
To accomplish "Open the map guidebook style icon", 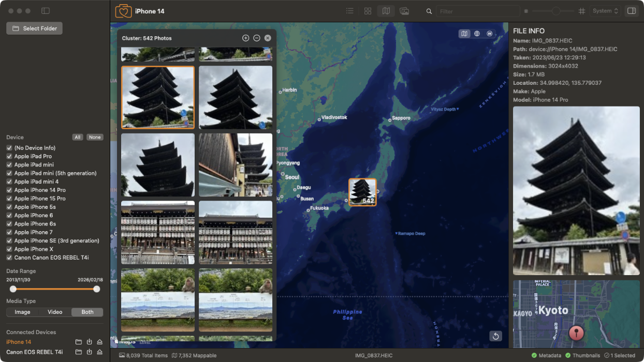I will [x=489, y=33].
